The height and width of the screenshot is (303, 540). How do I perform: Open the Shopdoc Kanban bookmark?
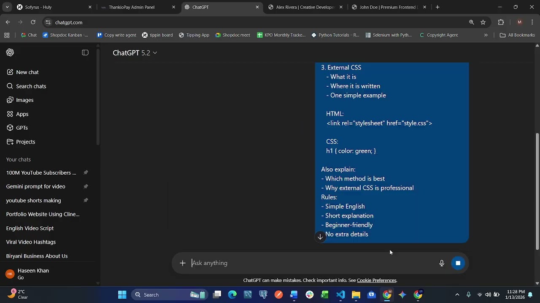pos(65,35)
